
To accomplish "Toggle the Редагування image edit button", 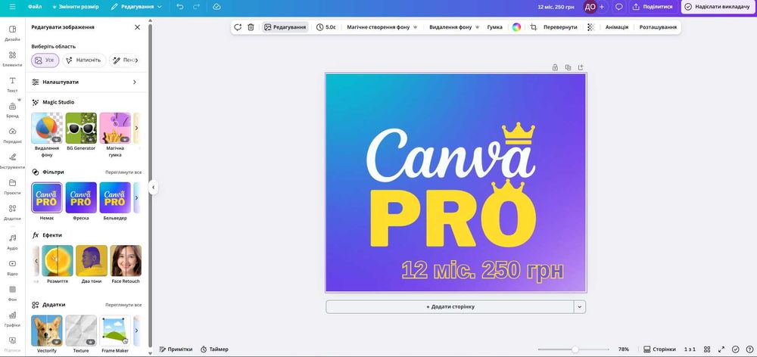I will [x=285, y=27].
